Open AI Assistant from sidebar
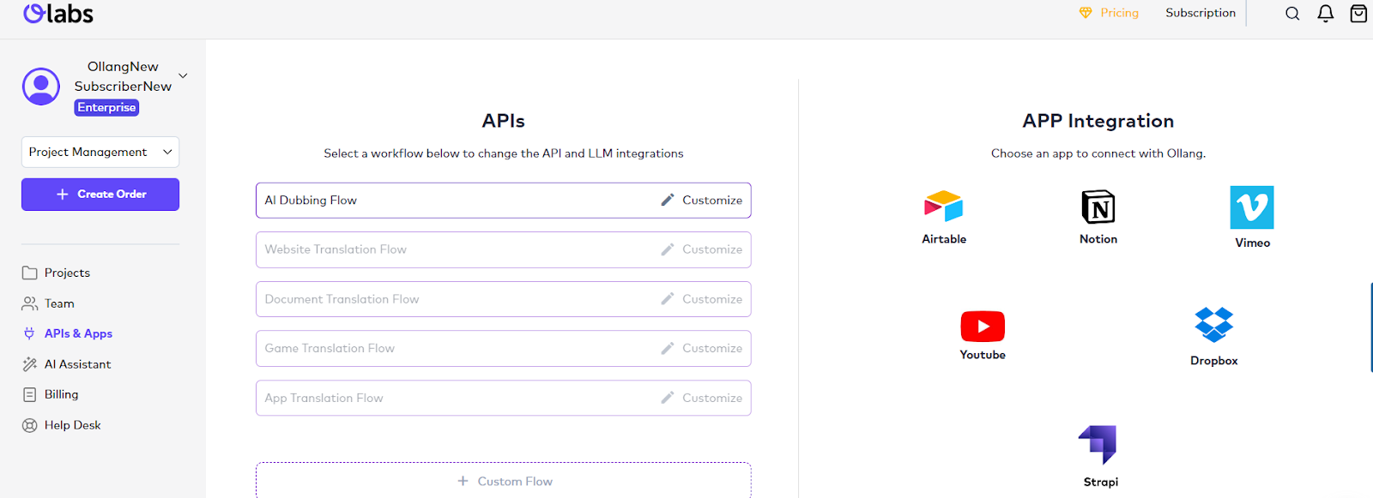Screen dimensions: 1373x498 click(x=77, y=364)
